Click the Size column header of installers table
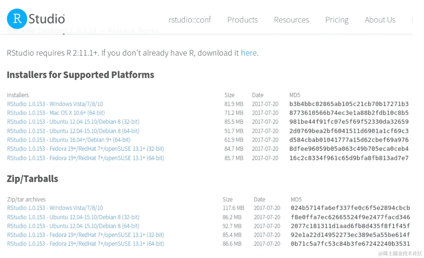 pos(230,95)
